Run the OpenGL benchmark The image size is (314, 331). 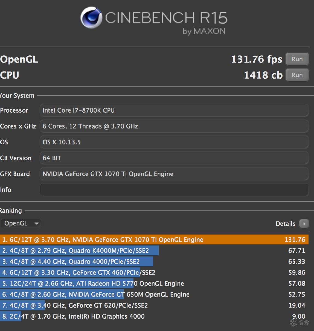point(297,59)
